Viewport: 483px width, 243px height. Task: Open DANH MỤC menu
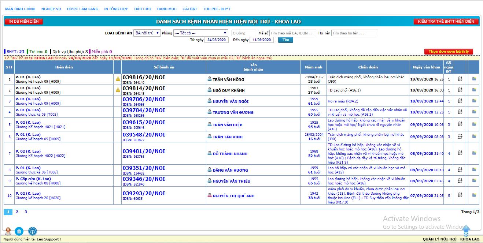tap(167, 9)
